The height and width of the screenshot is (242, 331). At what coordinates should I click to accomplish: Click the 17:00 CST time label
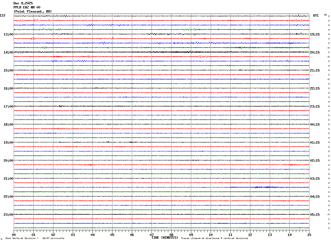[x=8, y=107]
